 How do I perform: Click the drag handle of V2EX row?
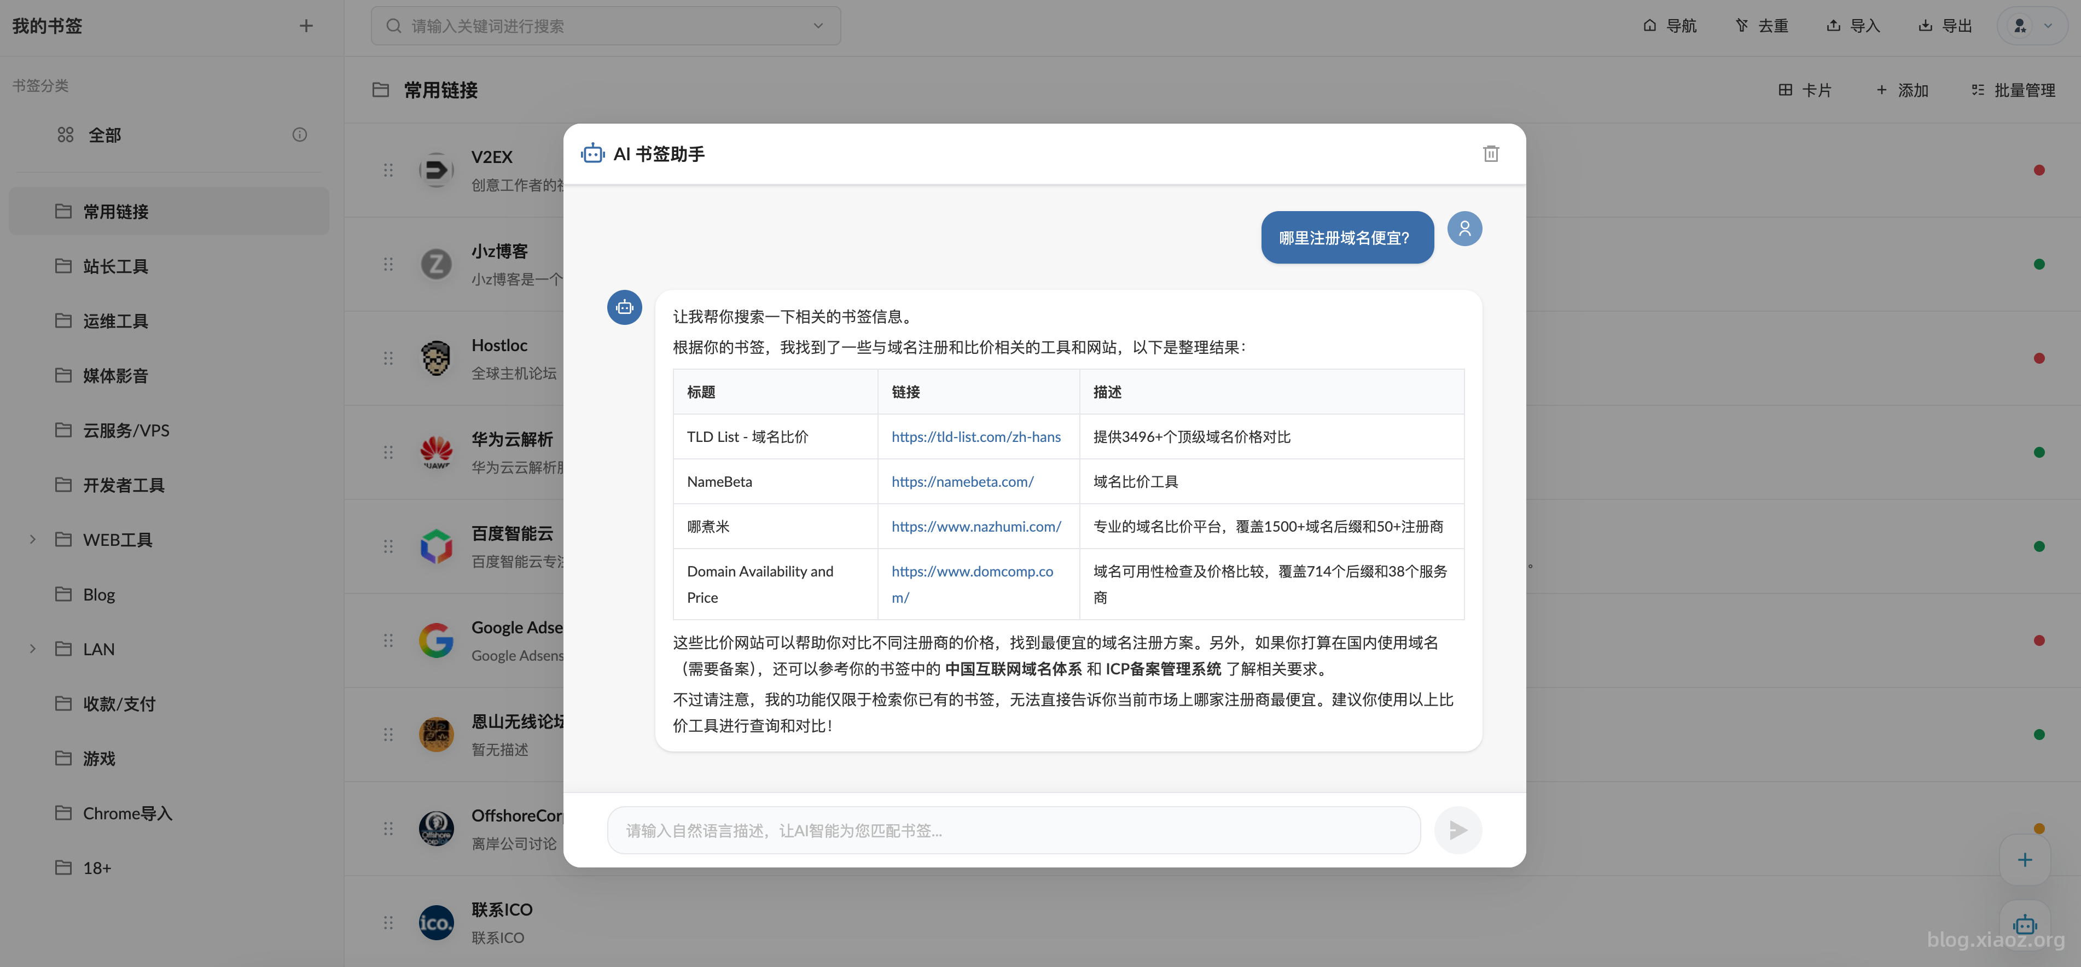[388, 170]
